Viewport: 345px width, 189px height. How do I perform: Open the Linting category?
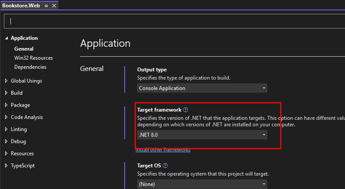(x=19, y=129)
